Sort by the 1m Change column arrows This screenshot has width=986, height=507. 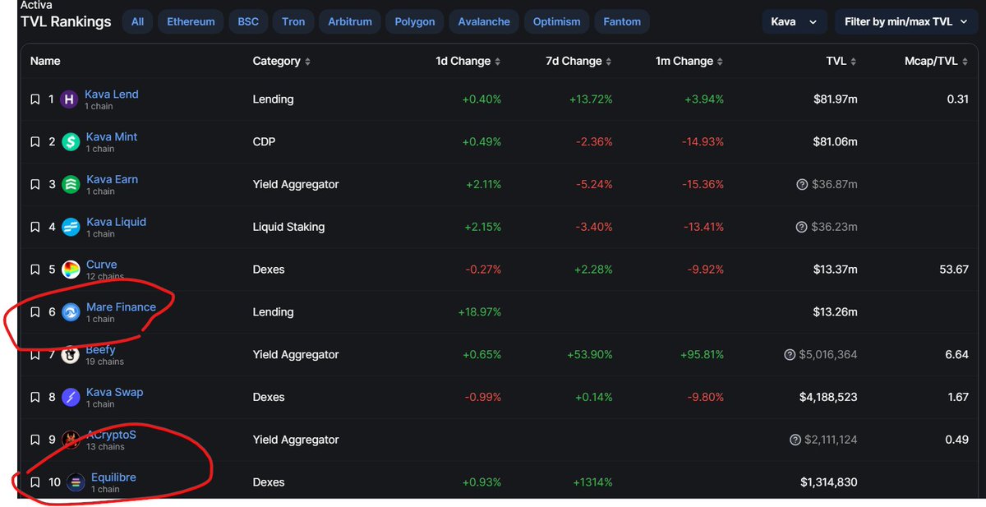point(720,62)
